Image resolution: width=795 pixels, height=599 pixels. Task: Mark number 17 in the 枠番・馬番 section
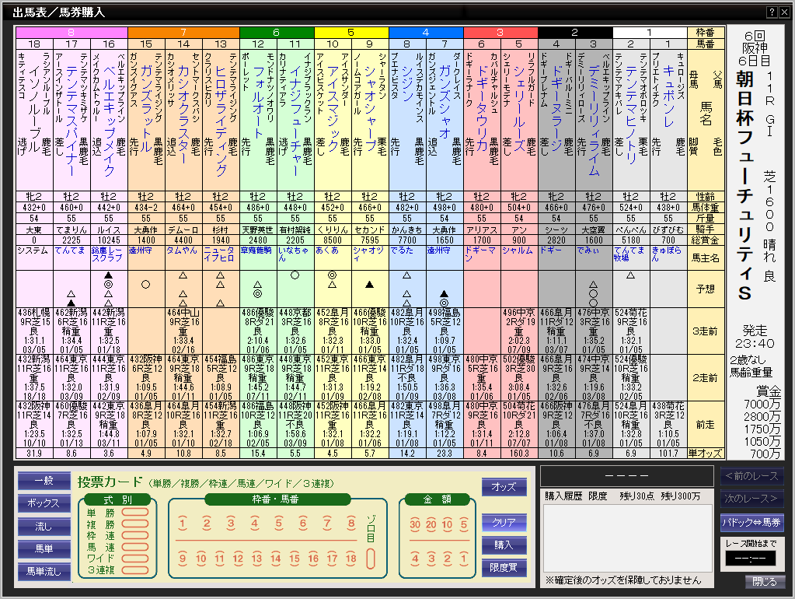pos(332,559)
